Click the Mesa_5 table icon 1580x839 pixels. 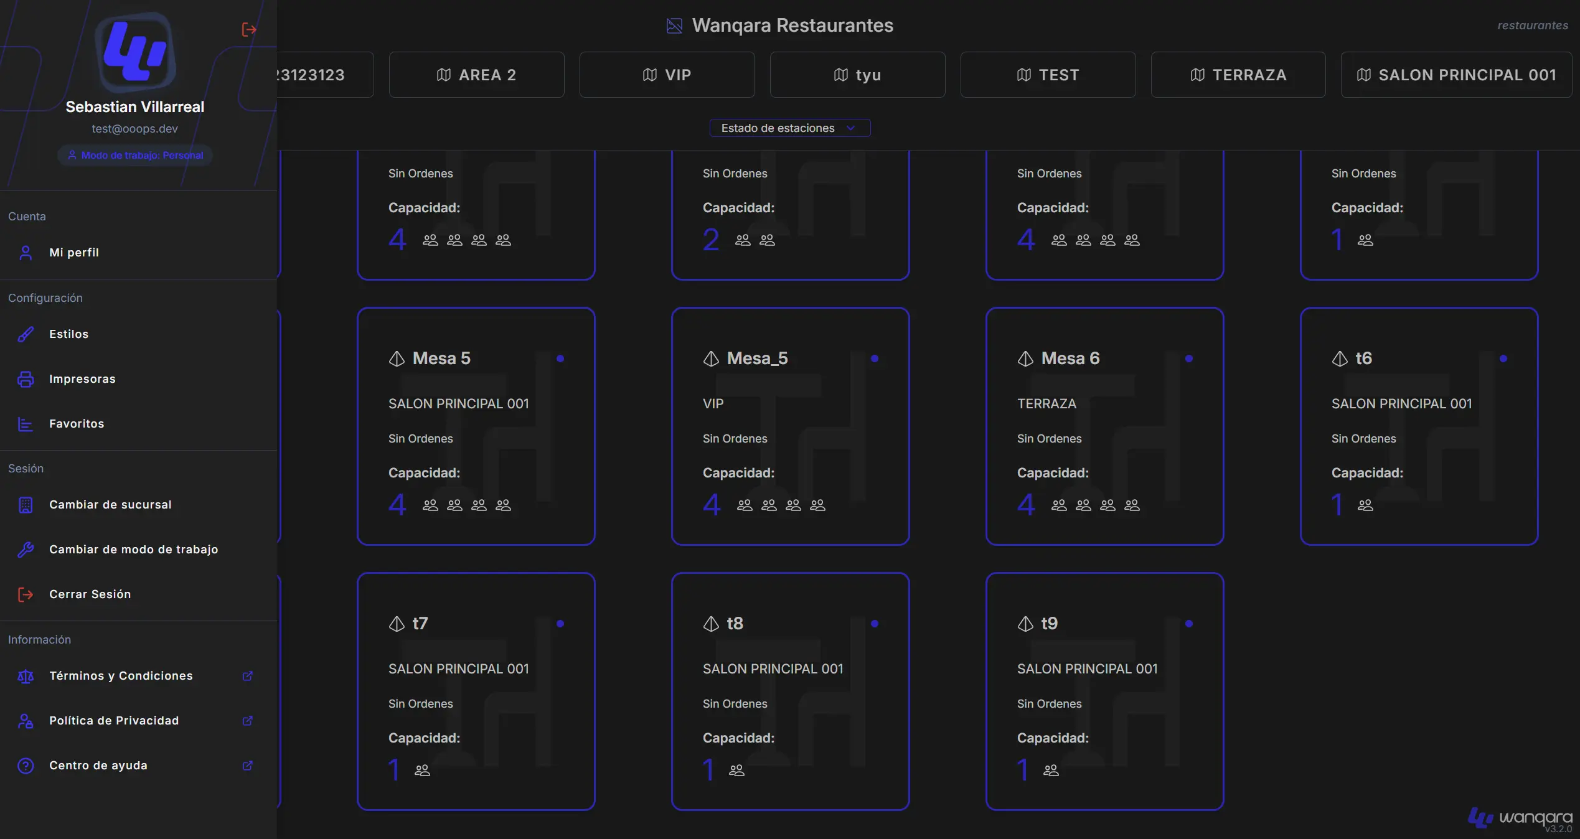[x=711, y=359]
